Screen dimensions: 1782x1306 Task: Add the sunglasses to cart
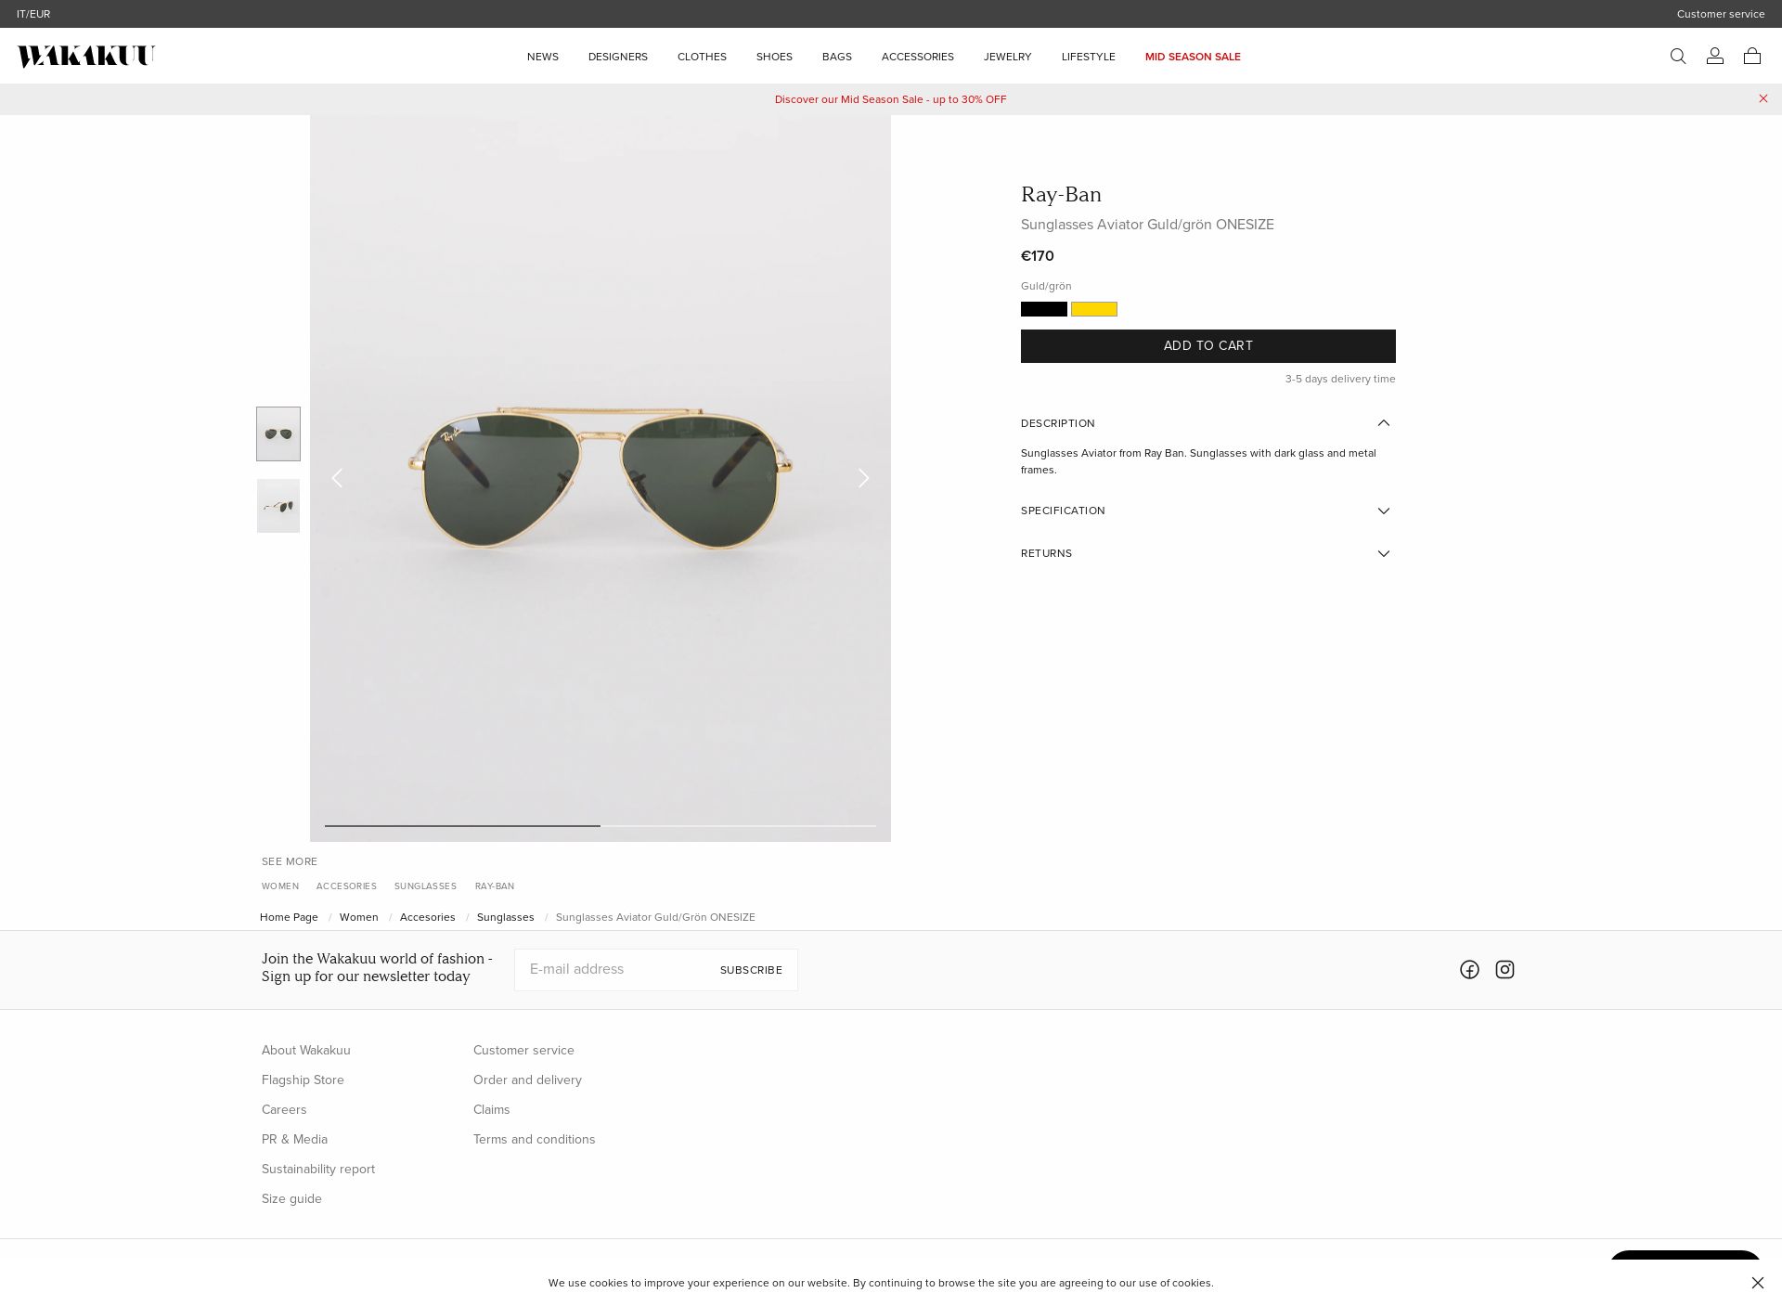tap(1208, 346)
